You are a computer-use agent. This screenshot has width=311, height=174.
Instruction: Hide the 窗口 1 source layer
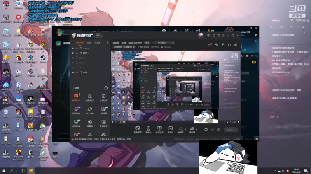point(73,53)
